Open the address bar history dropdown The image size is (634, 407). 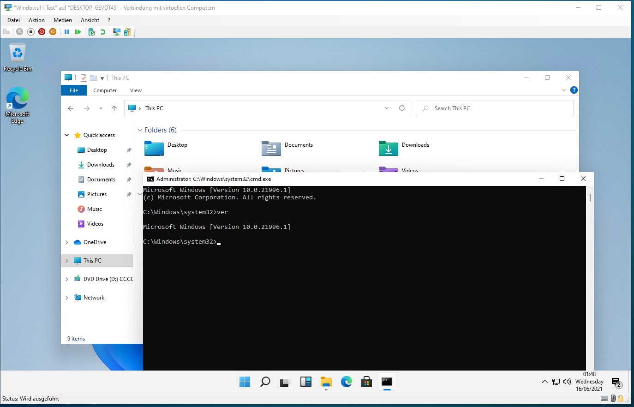[387, 108]
